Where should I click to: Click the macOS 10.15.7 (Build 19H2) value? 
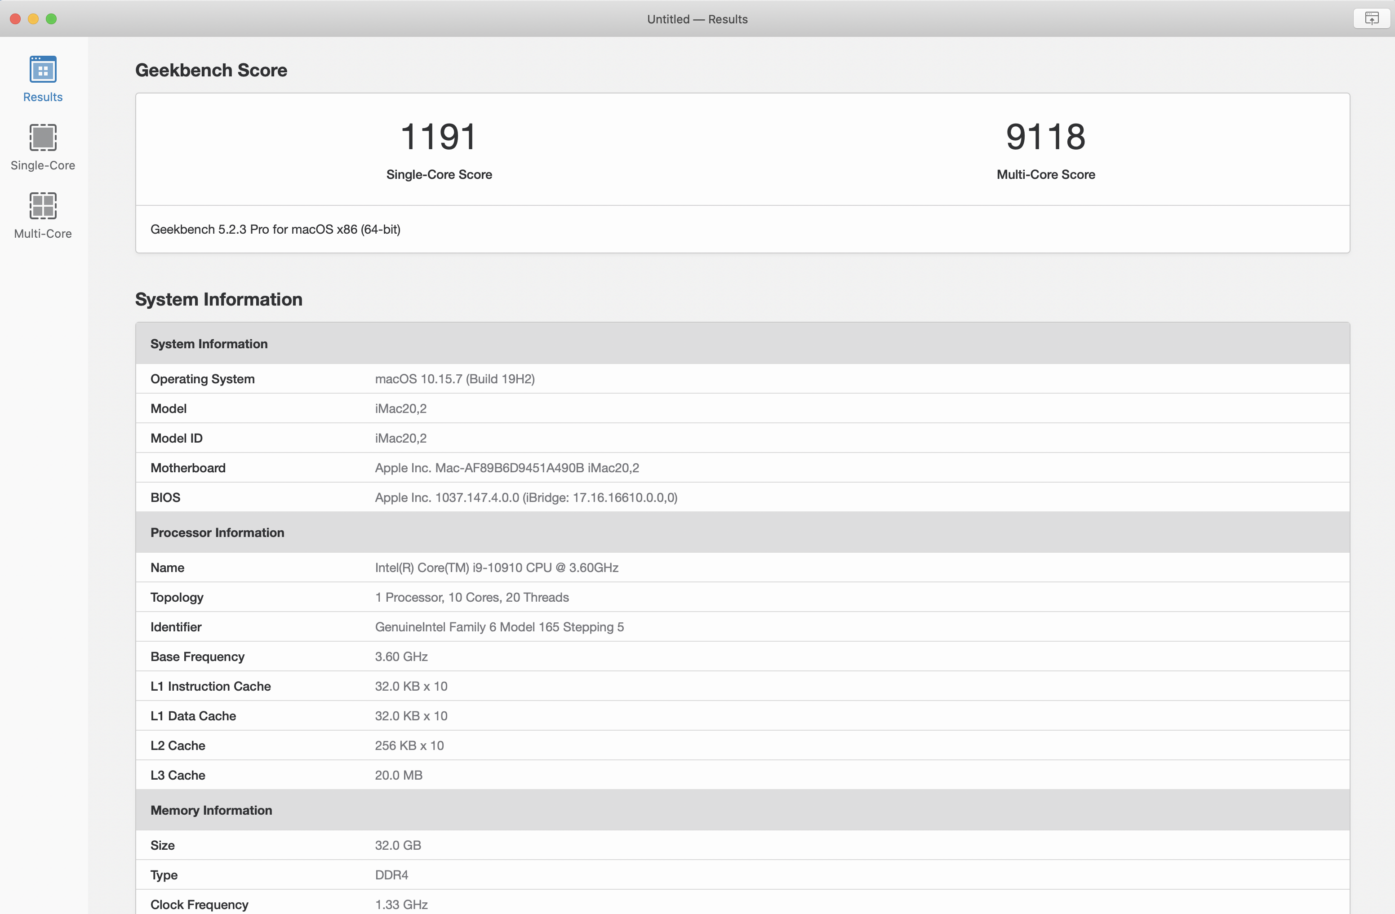click(455, 379)
